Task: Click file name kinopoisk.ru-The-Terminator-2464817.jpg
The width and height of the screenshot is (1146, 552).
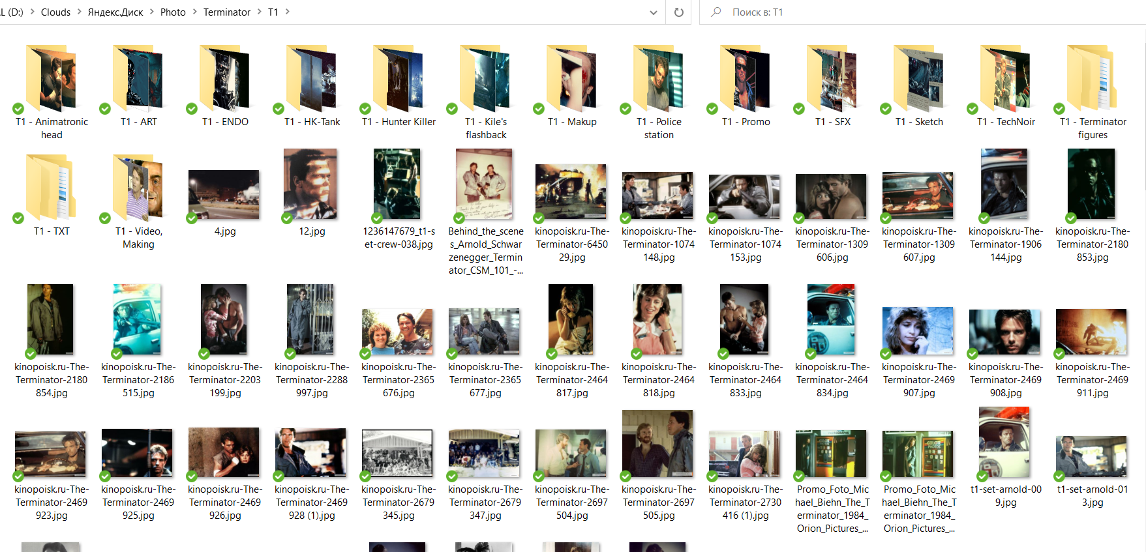Action: 572,380
